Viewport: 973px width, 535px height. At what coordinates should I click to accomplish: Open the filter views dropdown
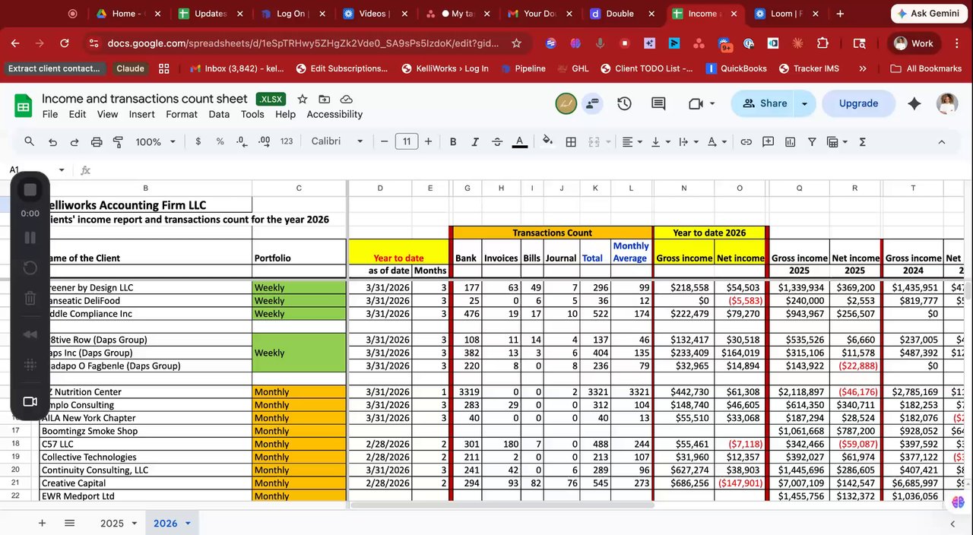tap(838, 142)
